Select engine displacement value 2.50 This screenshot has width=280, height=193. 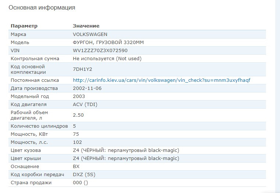78,115
